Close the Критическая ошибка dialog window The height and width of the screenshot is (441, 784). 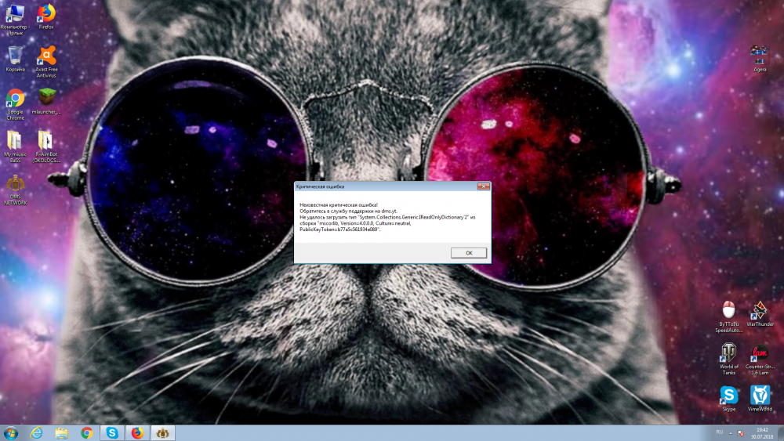point(484,186)
